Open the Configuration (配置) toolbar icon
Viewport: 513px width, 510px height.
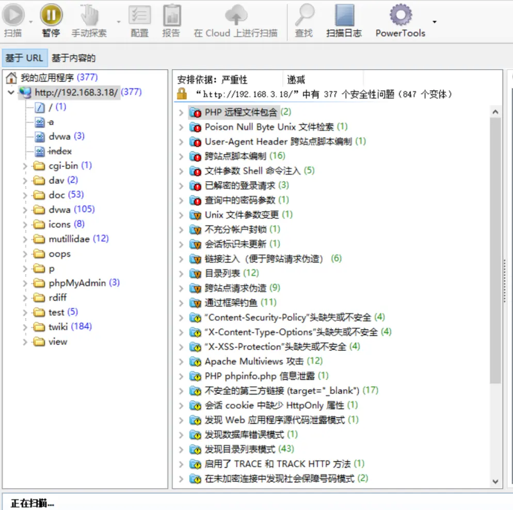pos(140,15)
